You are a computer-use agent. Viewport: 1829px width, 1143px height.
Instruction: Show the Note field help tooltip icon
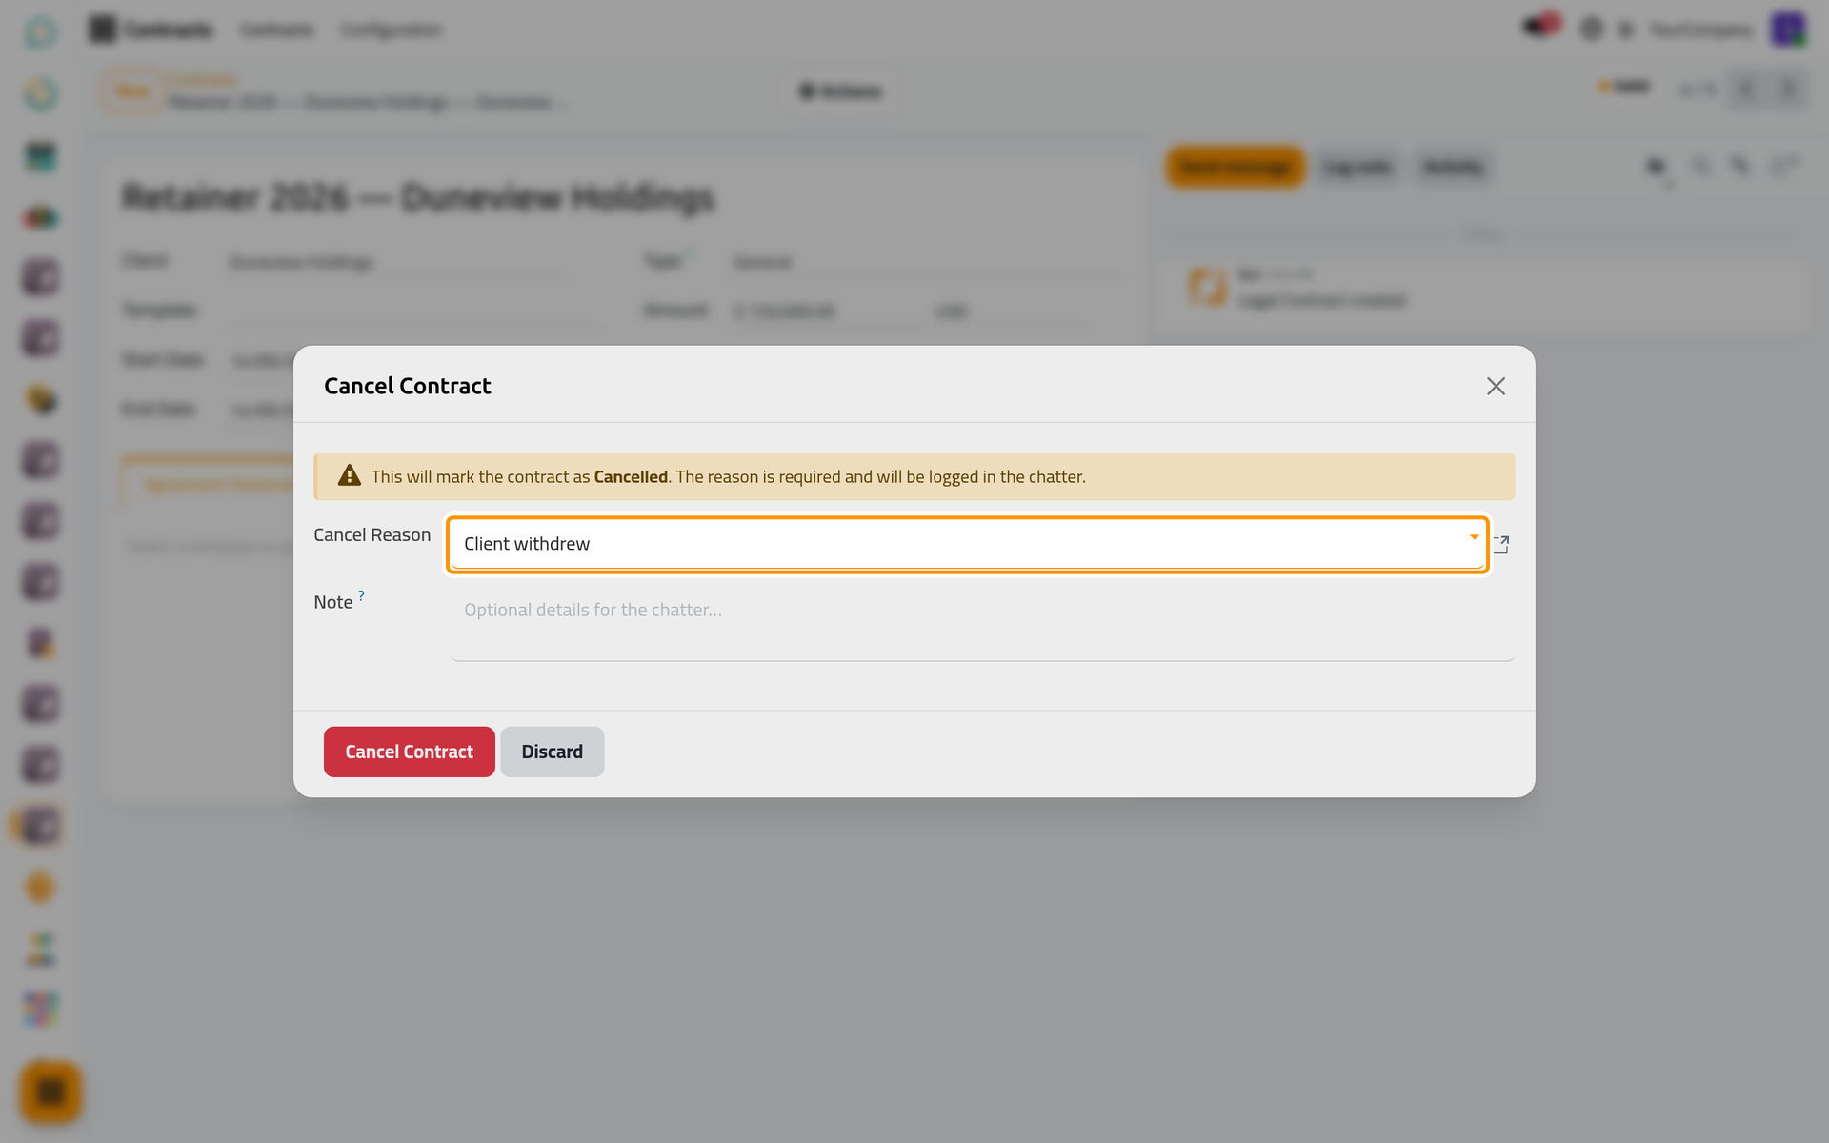(x=361, y=595)
